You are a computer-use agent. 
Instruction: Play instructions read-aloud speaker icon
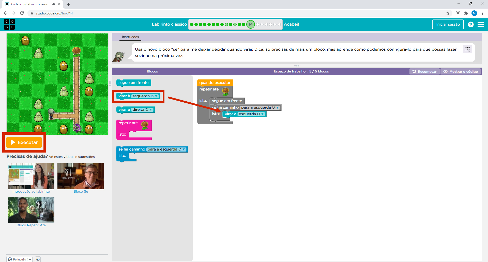point(467,49)
